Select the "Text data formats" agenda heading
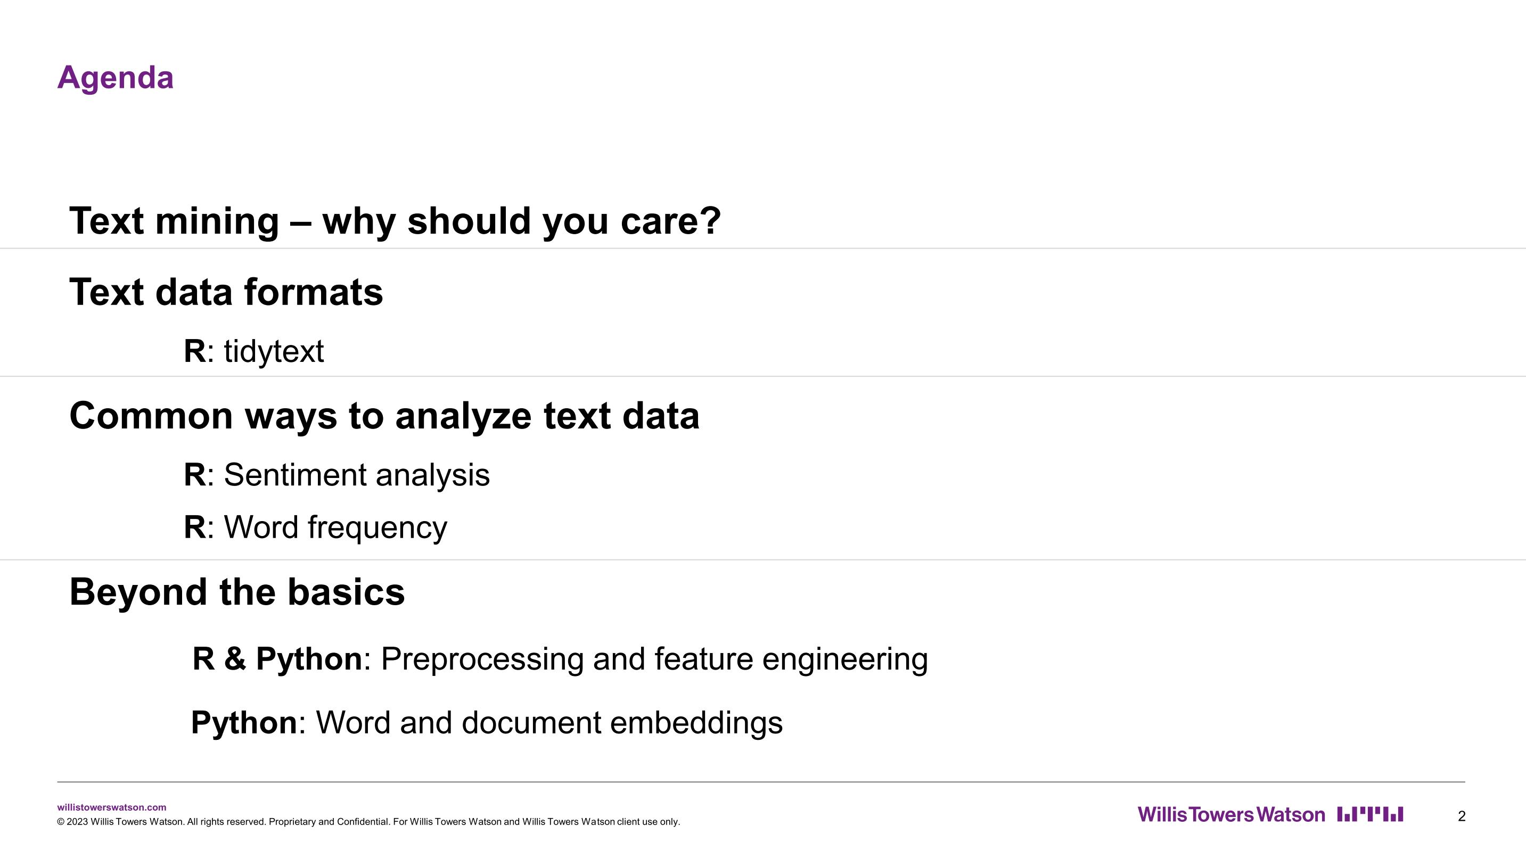Image resolution: width=1526 pixels, height=858 pixels. 226,292
